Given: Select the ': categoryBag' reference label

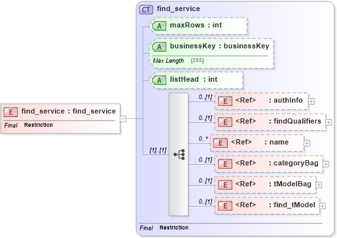Looking at the screenshot, I should pos(294,163).
